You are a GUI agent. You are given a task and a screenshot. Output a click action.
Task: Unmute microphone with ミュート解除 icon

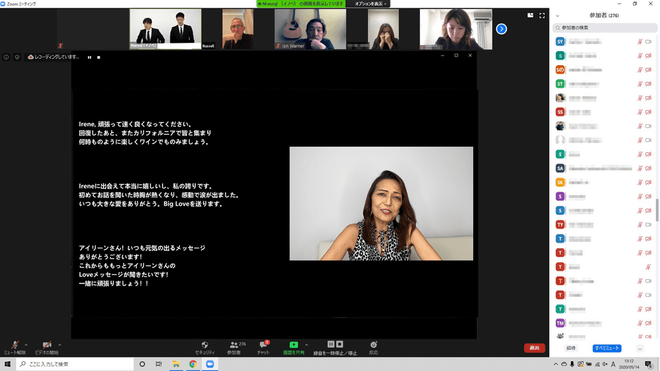14,346
